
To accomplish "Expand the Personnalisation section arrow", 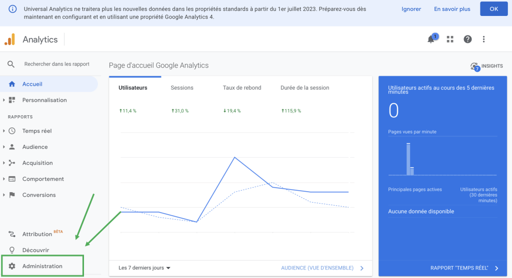I will (4, 100).
